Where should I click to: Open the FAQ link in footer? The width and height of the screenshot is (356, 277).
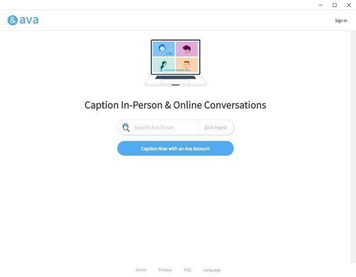pyautogui.click(x=187, y=270)
